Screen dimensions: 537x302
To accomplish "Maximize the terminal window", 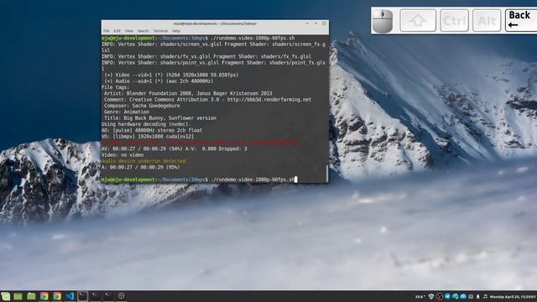I will click(x=315, y=23).
